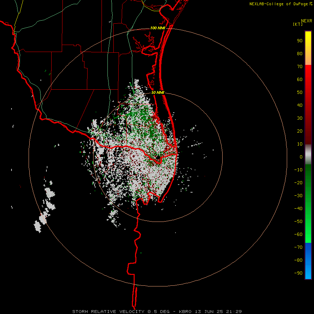This screenshot has width=314, height=314.
Task: Click the black radar site dot at KBRO
Action: tap(158, 157)
